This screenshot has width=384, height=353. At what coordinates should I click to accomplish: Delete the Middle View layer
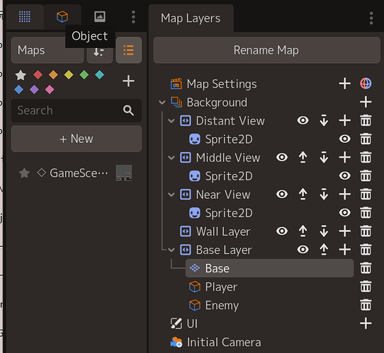coord(366,157)
